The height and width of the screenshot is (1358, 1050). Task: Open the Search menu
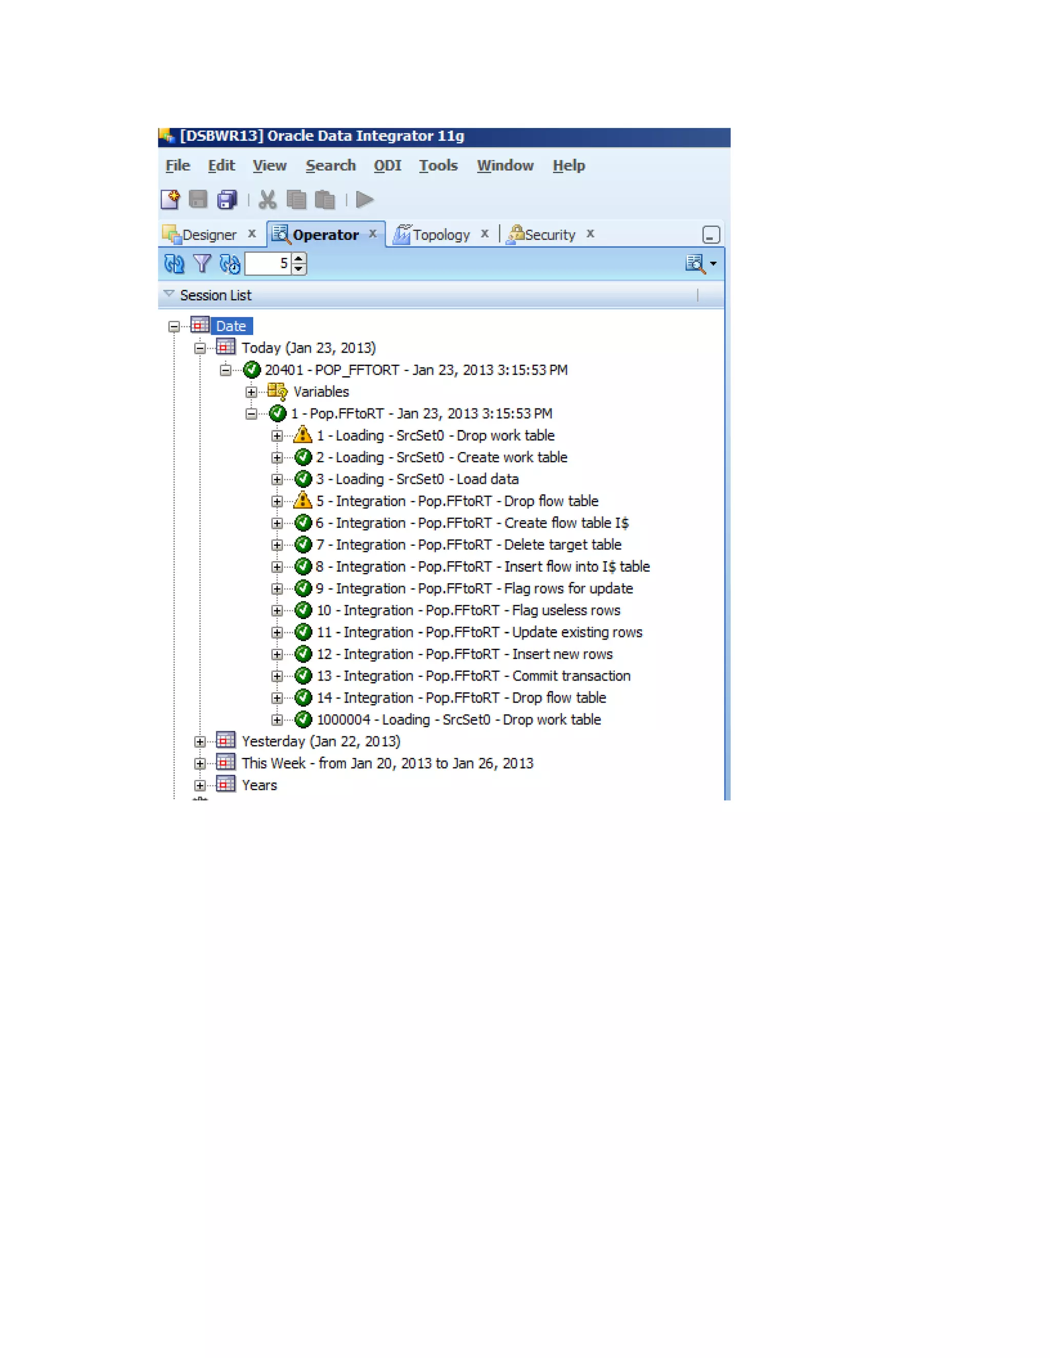pyautogui.click(x=330, y=166)
